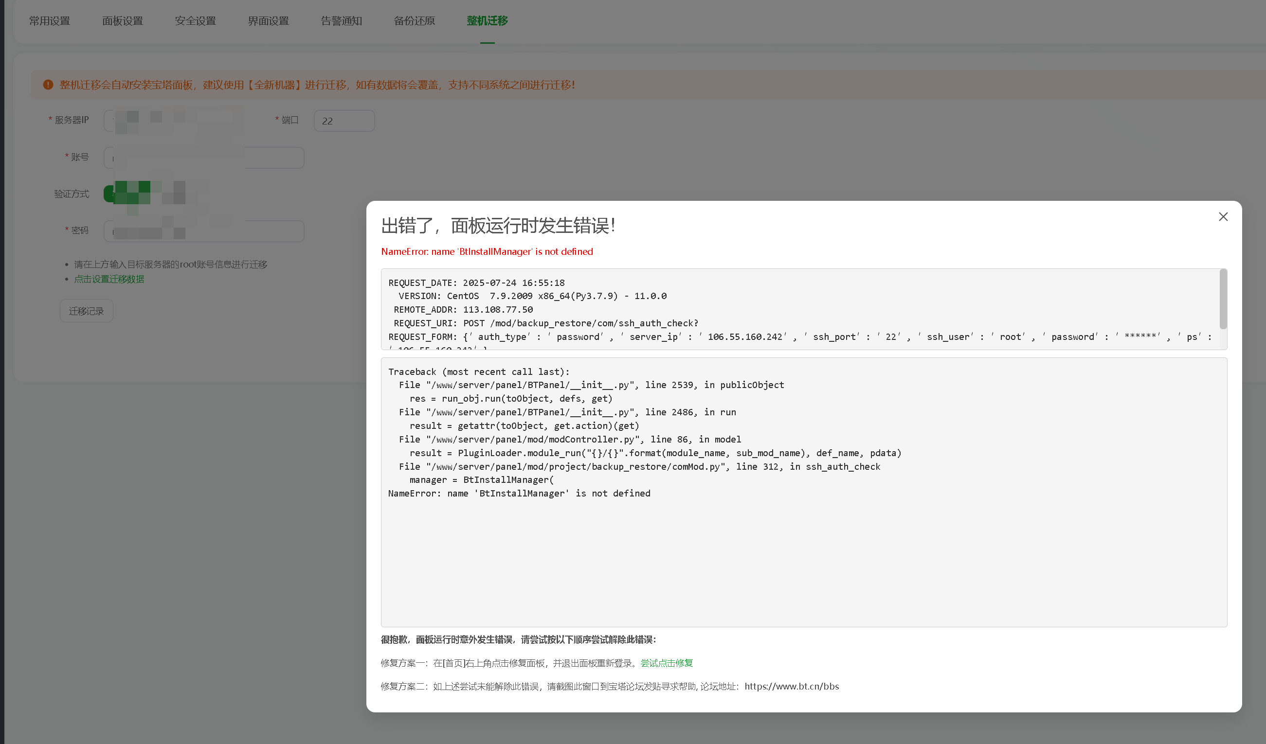Select the 整机迁移 tab
This screenshot has width=1266, height=744.
pyautogui.click(x=488, y=20)
